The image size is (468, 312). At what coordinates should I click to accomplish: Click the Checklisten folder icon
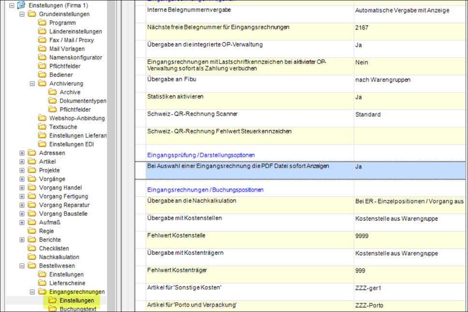(32, 249)
